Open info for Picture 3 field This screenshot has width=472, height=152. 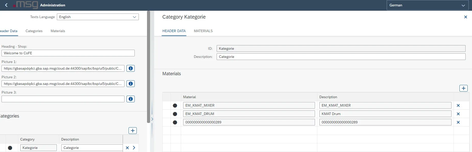tap(131, 99)
